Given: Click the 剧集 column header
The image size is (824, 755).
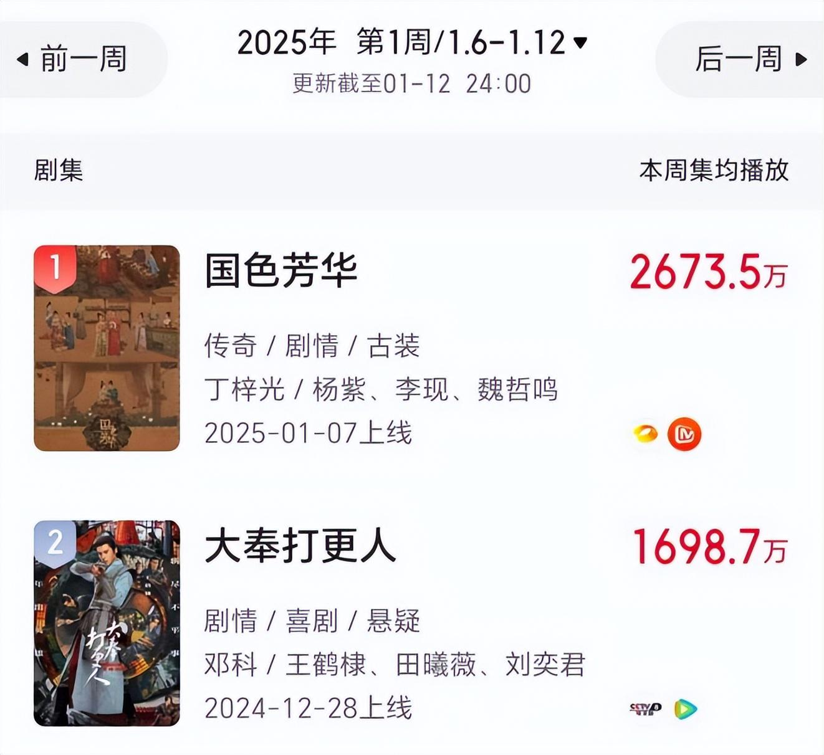Looking at the screenshot, I should (x=59, y=170).
